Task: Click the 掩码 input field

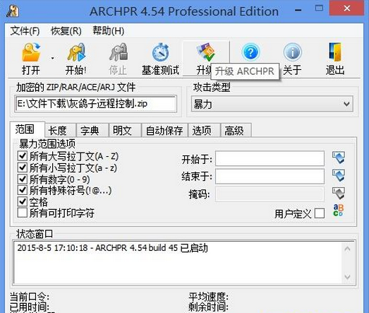Action: 270,194
